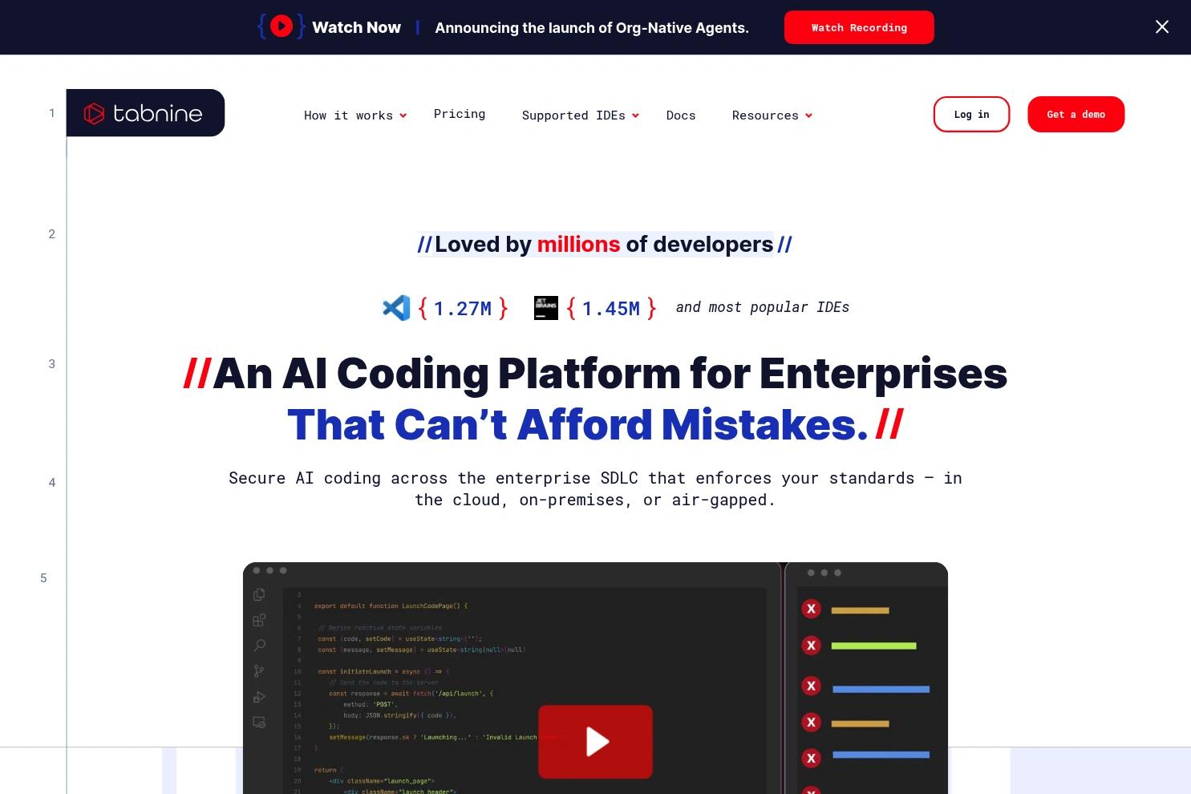Click the "Secure AI coding across the enterprise" paragraph
The width and height of the screenshot is (1191, 794).
click(x=595, y=488)
